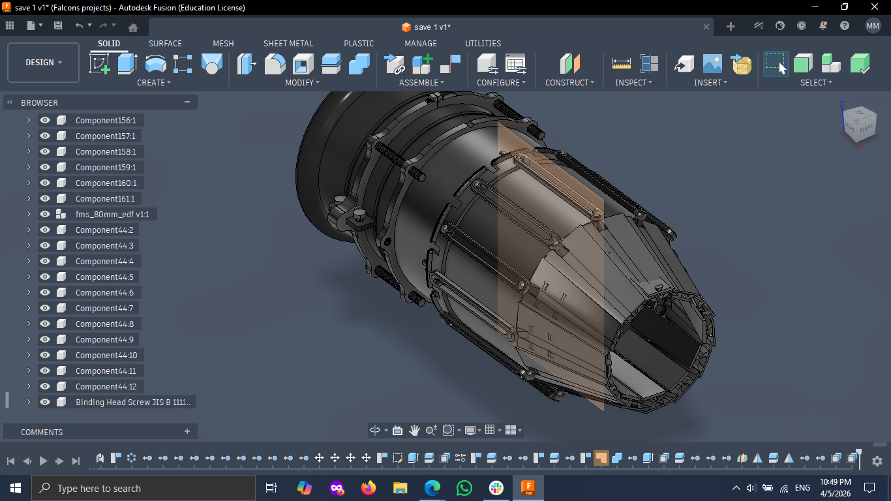Click the Configure table icon
Image resolution: width=891 pixels, height=501 pixels.
pyautogui.click(x=515, y=64)
